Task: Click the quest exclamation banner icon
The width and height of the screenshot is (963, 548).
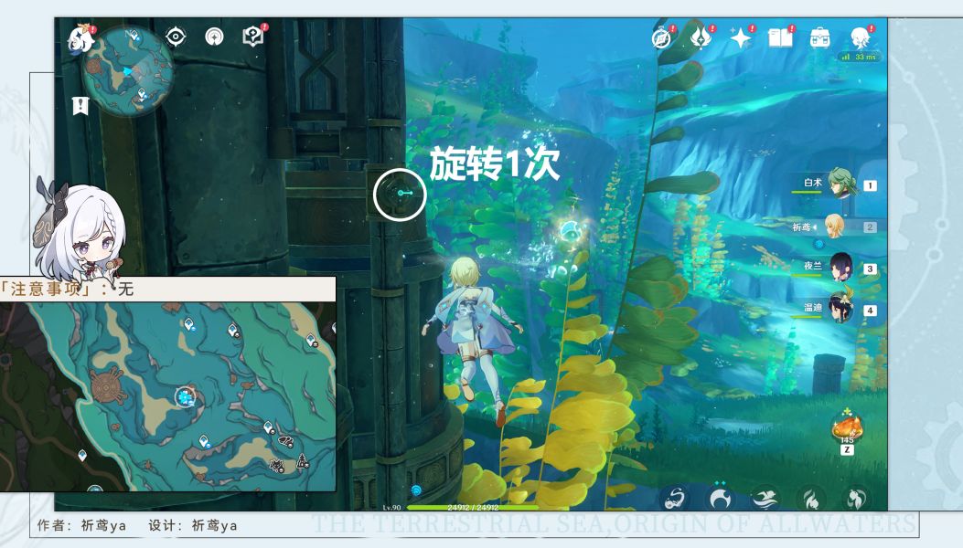Action: (x=80, y=106)
